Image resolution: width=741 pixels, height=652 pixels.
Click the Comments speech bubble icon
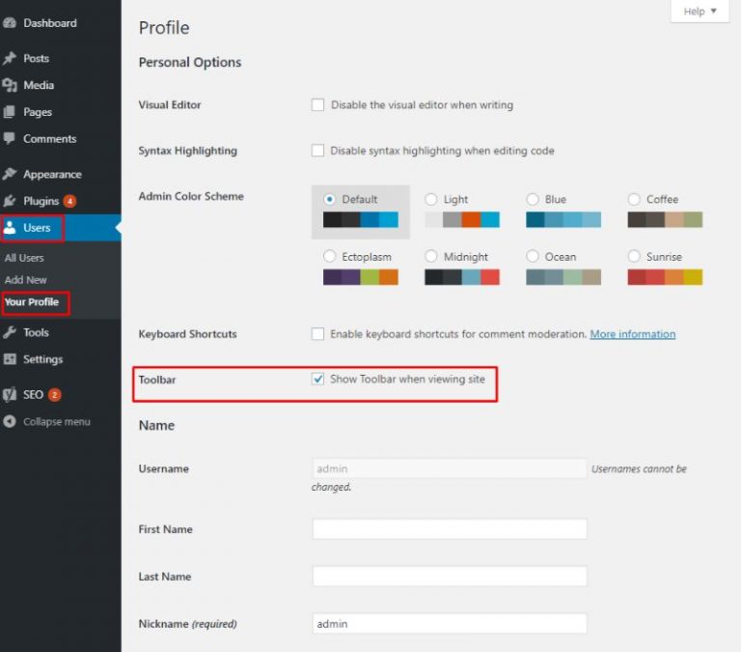(x=10, y=139)
